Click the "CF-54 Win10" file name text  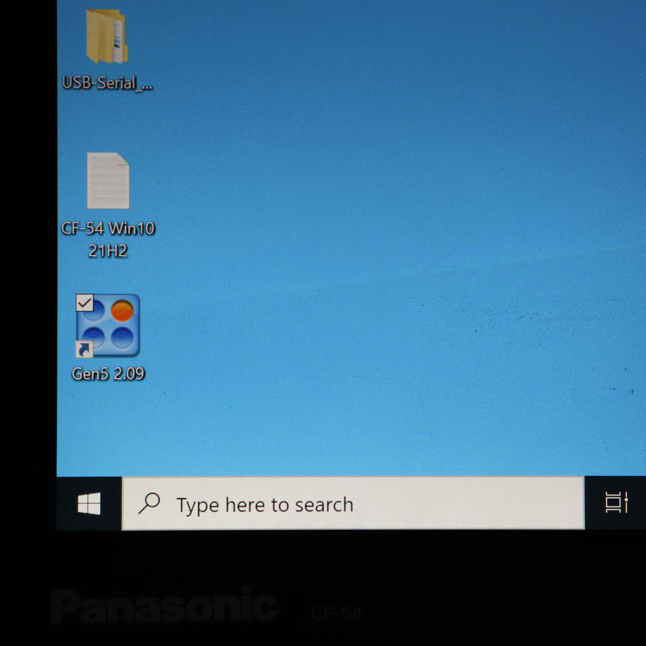pos(108,228)
